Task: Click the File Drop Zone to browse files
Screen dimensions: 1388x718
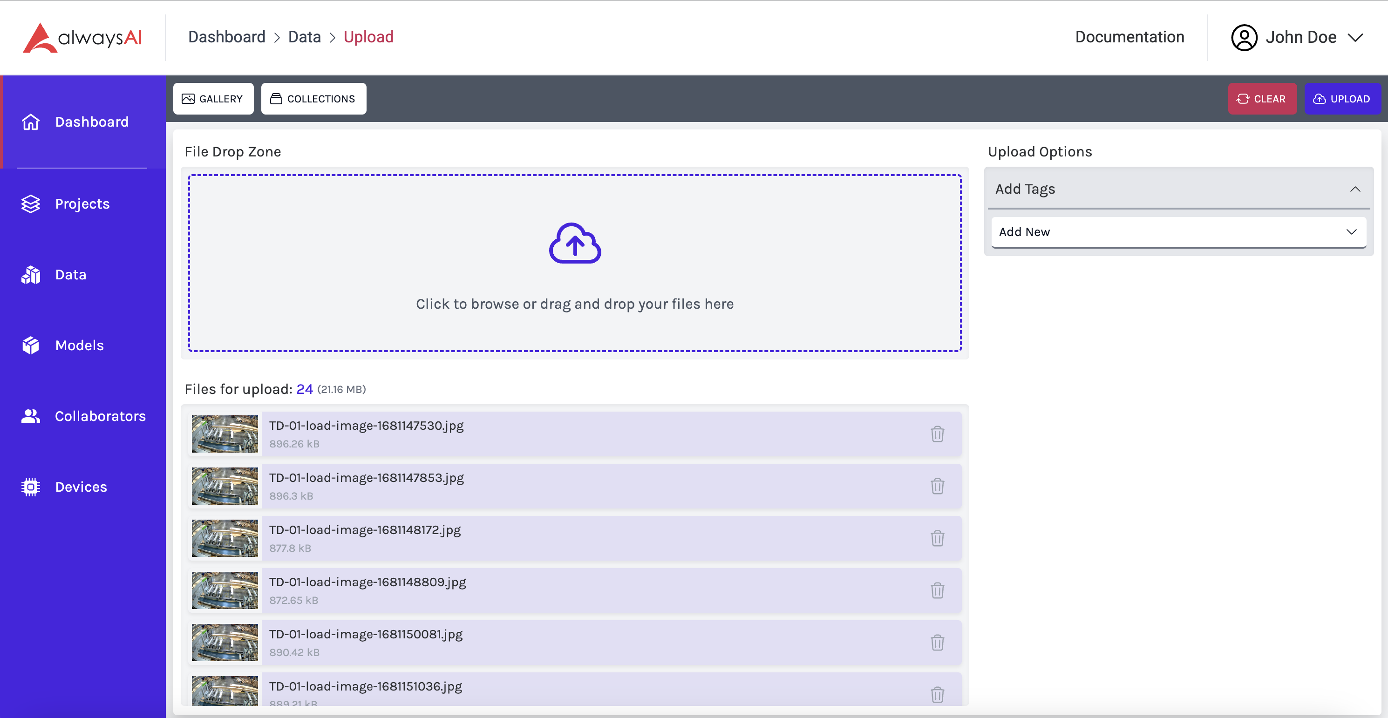Action: [x=575, y=264]
